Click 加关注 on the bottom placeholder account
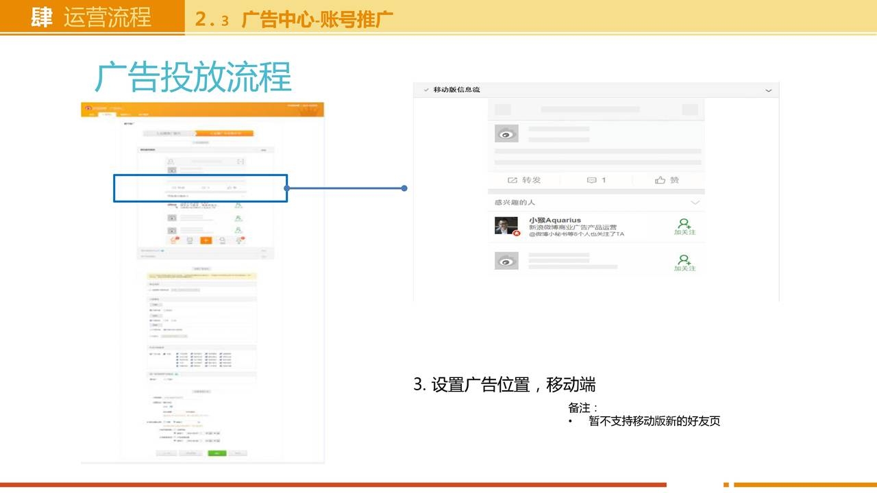 684,262
